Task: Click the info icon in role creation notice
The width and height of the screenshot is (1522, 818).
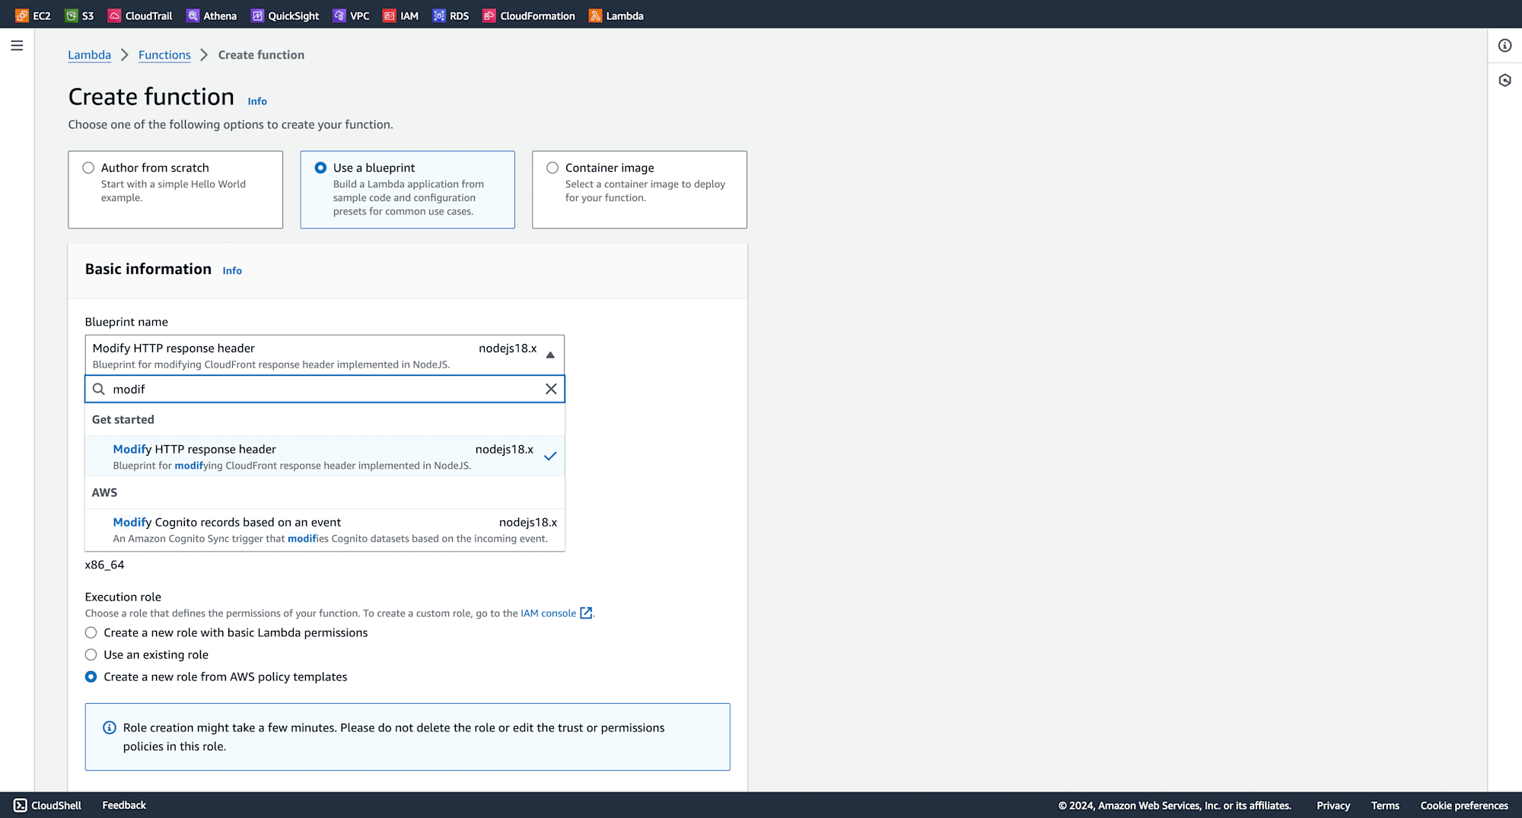Action: 110,727
